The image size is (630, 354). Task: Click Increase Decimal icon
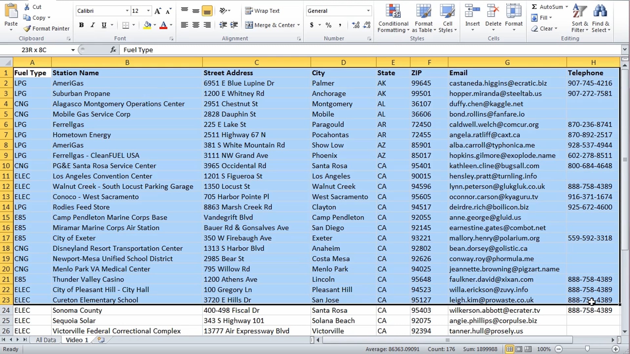pos(355,25)
